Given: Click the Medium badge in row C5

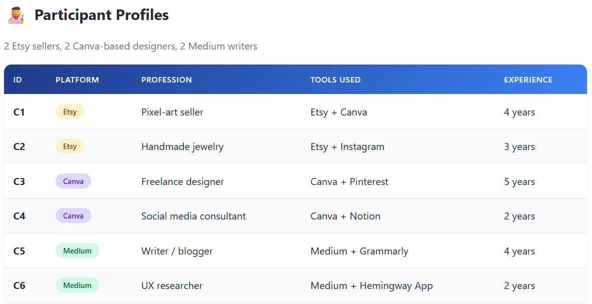Looking at the screenshot, I should pyautogui.click(x=77, y=251).
